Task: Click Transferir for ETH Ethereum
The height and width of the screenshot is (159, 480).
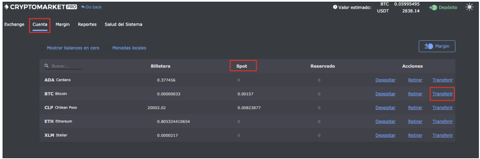Action: point(442,121)
